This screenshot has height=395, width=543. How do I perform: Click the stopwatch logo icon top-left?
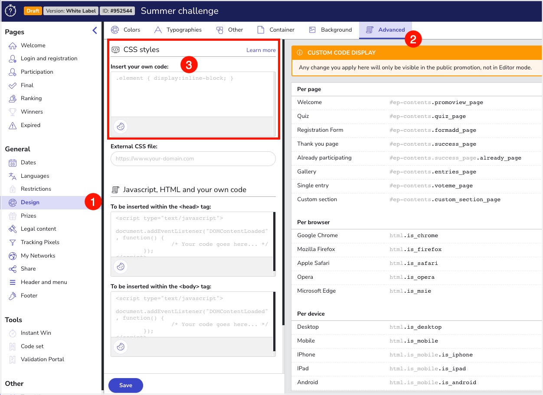coord(10,10)
